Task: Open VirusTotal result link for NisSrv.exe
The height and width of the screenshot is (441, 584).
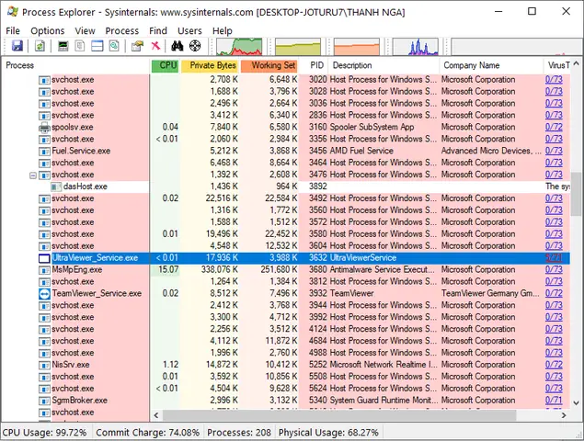Action: [554, 365]
